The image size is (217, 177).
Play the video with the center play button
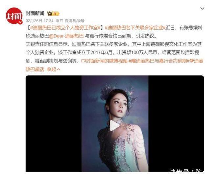coord(114,125)
